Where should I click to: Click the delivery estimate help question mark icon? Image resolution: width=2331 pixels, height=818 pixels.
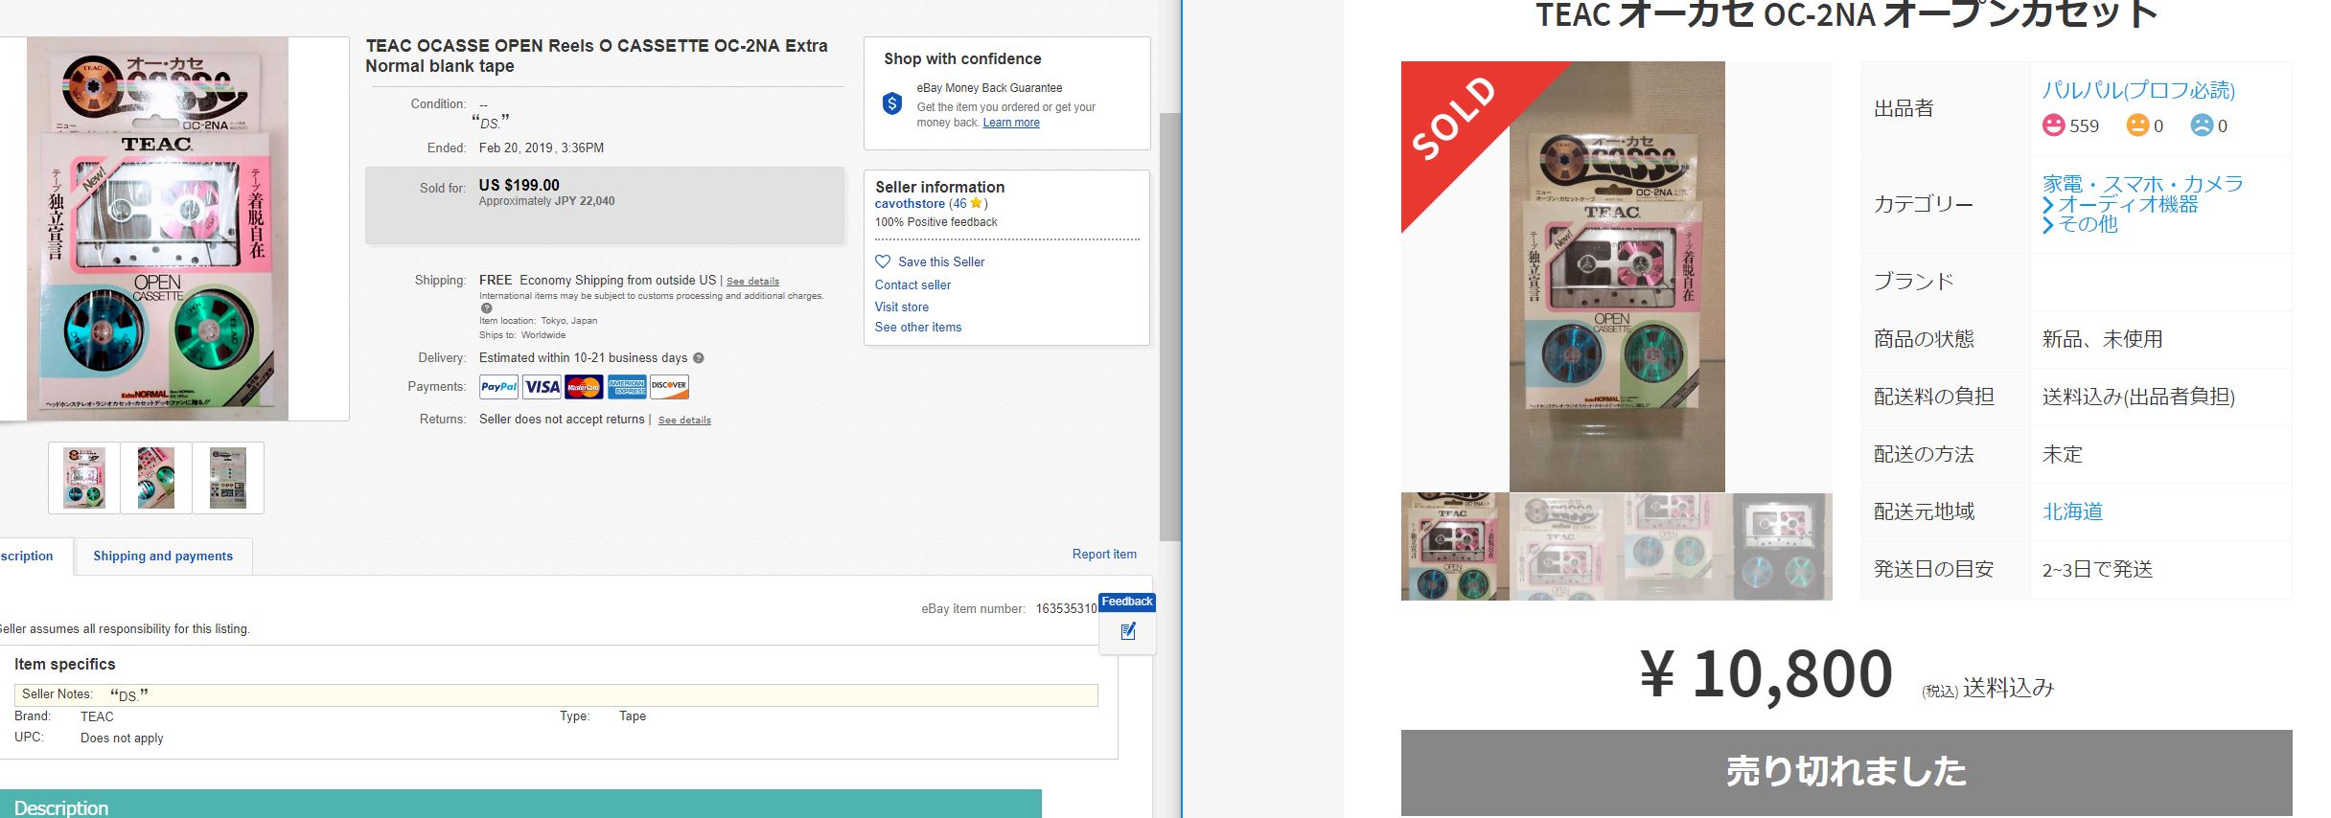click(x=699, y=358)
